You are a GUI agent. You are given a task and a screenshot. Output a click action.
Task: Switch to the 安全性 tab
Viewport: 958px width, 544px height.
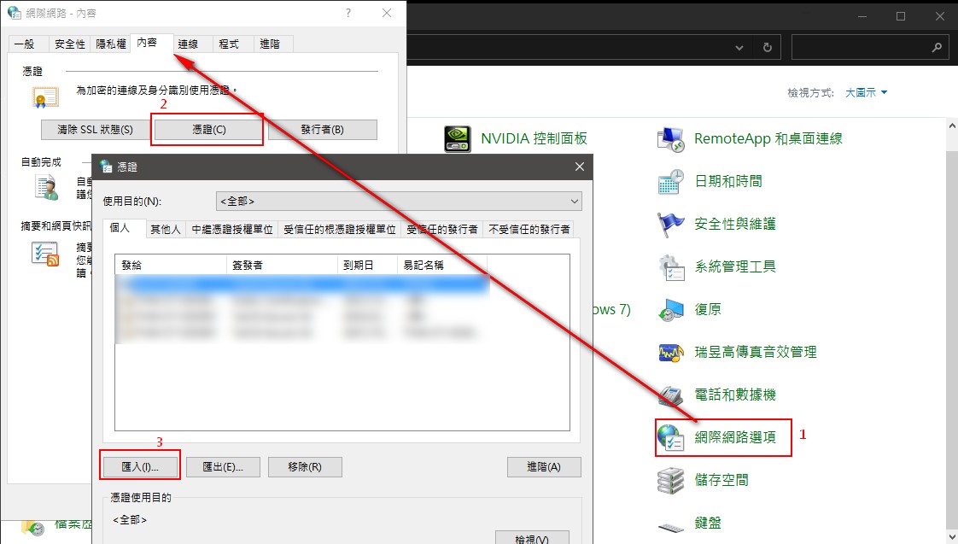point(69,44)
